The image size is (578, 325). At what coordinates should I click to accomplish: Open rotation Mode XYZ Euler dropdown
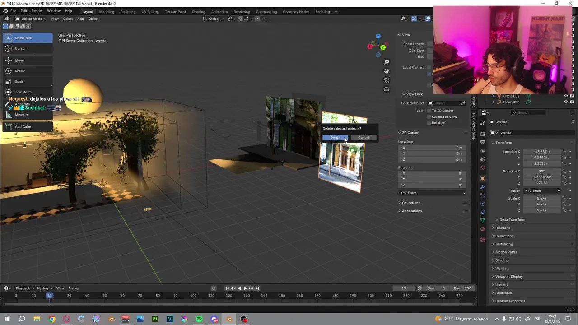(x=542, y=191)
